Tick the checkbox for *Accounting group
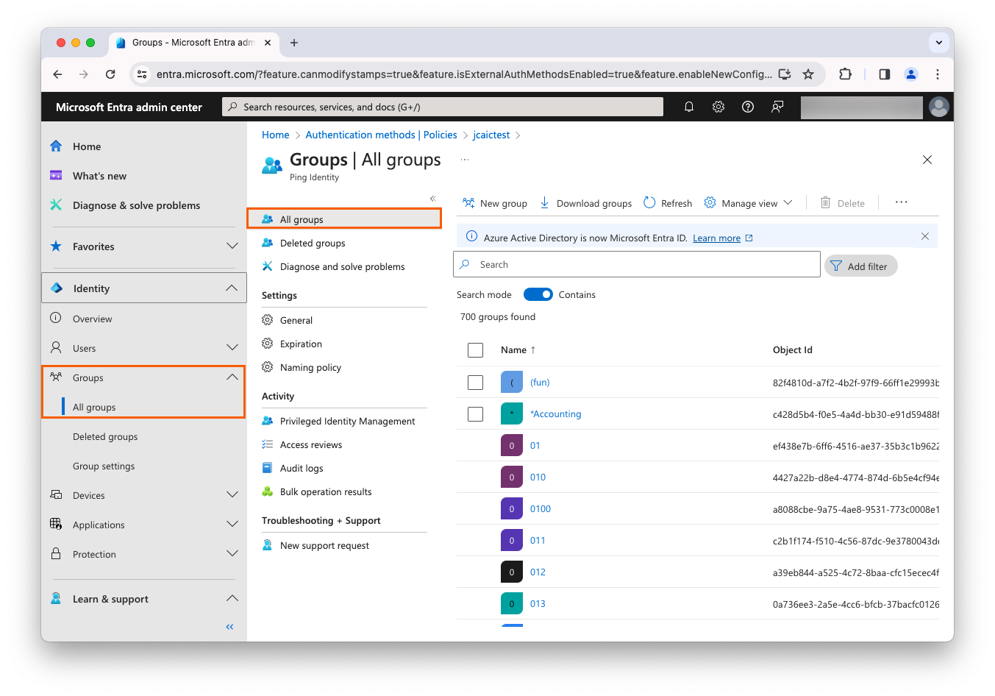995x696 pixels. [x=476, y=414]
